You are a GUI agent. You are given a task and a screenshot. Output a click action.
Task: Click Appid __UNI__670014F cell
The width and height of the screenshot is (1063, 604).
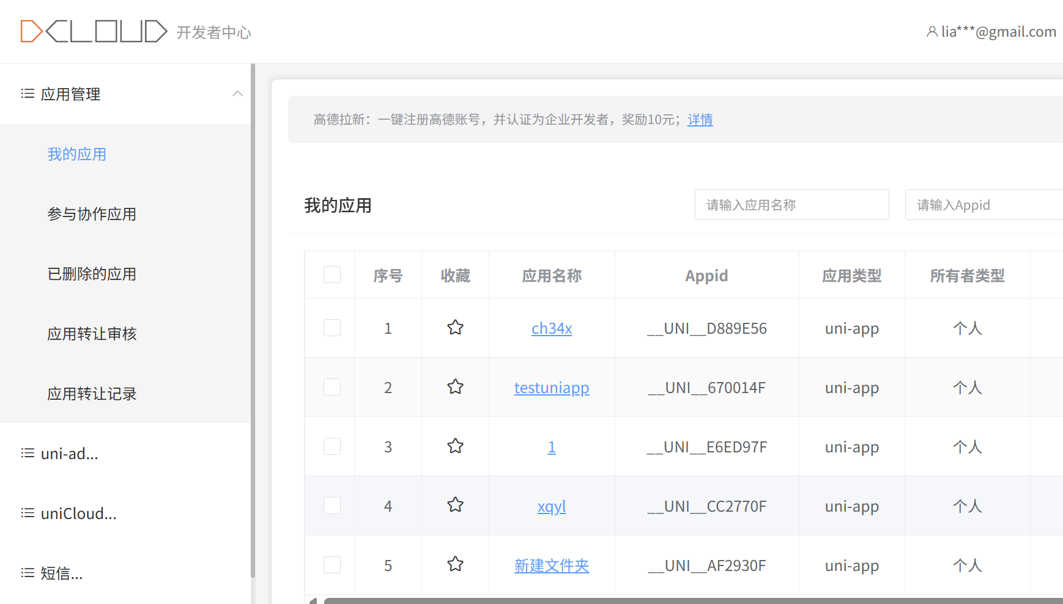(x=707, y=388)
